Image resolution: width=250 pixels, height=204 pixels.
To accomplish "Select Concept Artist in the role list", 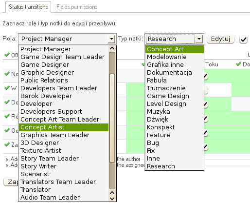I will (64, 127).
